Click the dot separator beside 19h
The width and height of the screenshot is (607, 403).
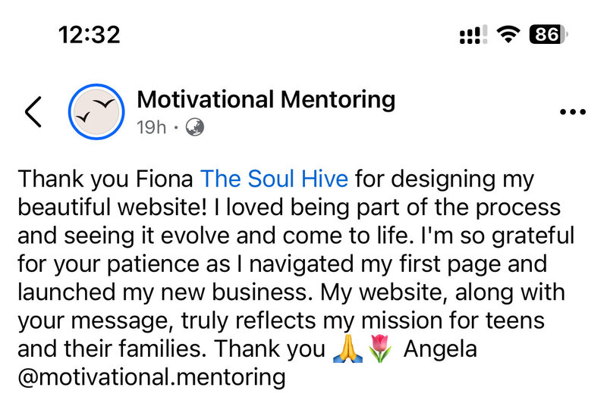pyautogui.click(x=176, y=127)
